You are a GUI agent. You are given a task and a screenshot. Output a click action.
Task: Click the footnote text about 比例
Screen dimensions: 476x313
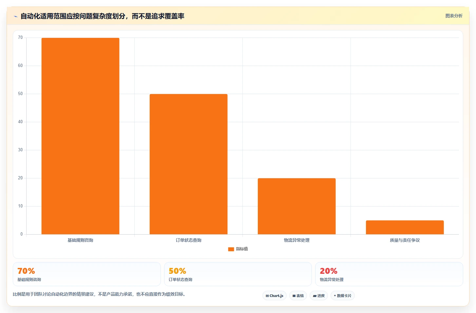100,294
